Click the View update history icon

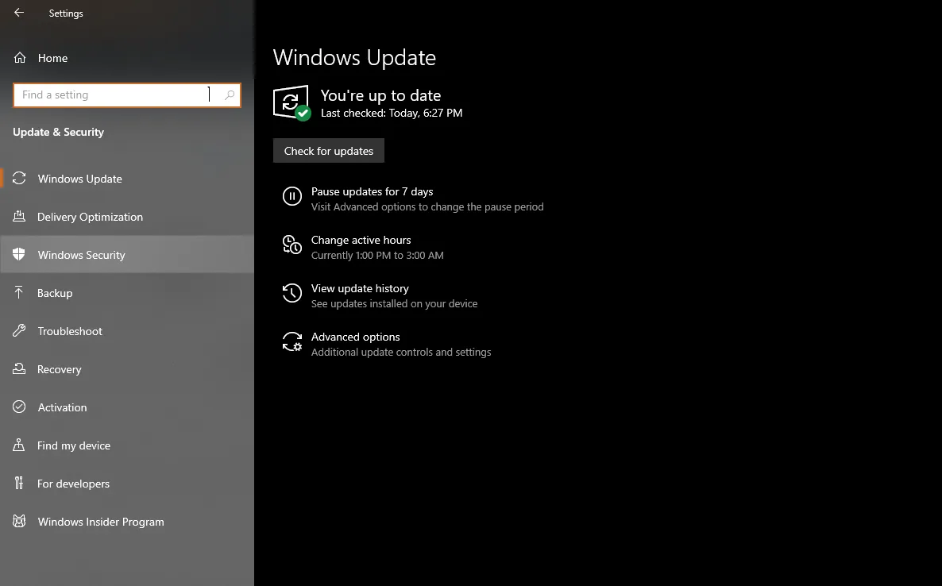coord(291,294)
